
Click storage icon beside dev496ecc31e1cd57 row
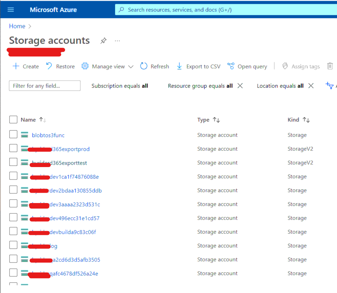(25, 218)
